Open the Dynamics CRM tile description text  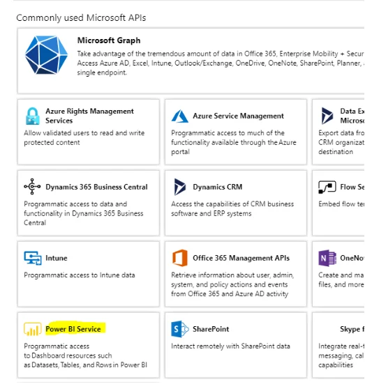coord(232,208)
